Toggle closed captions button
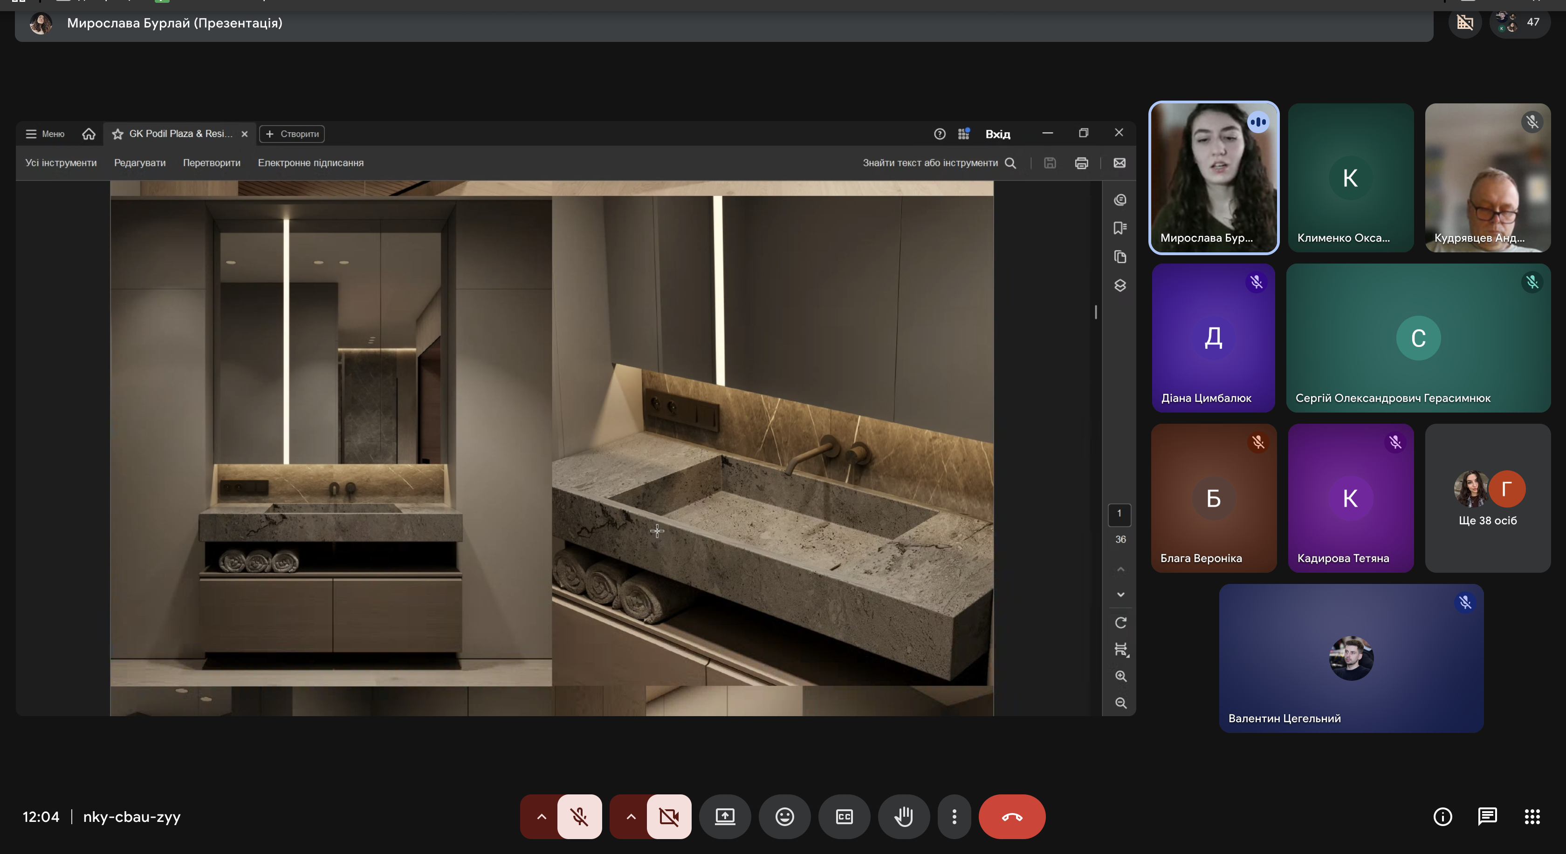Viewport: 1566px width, 854px height. [844, 816]
